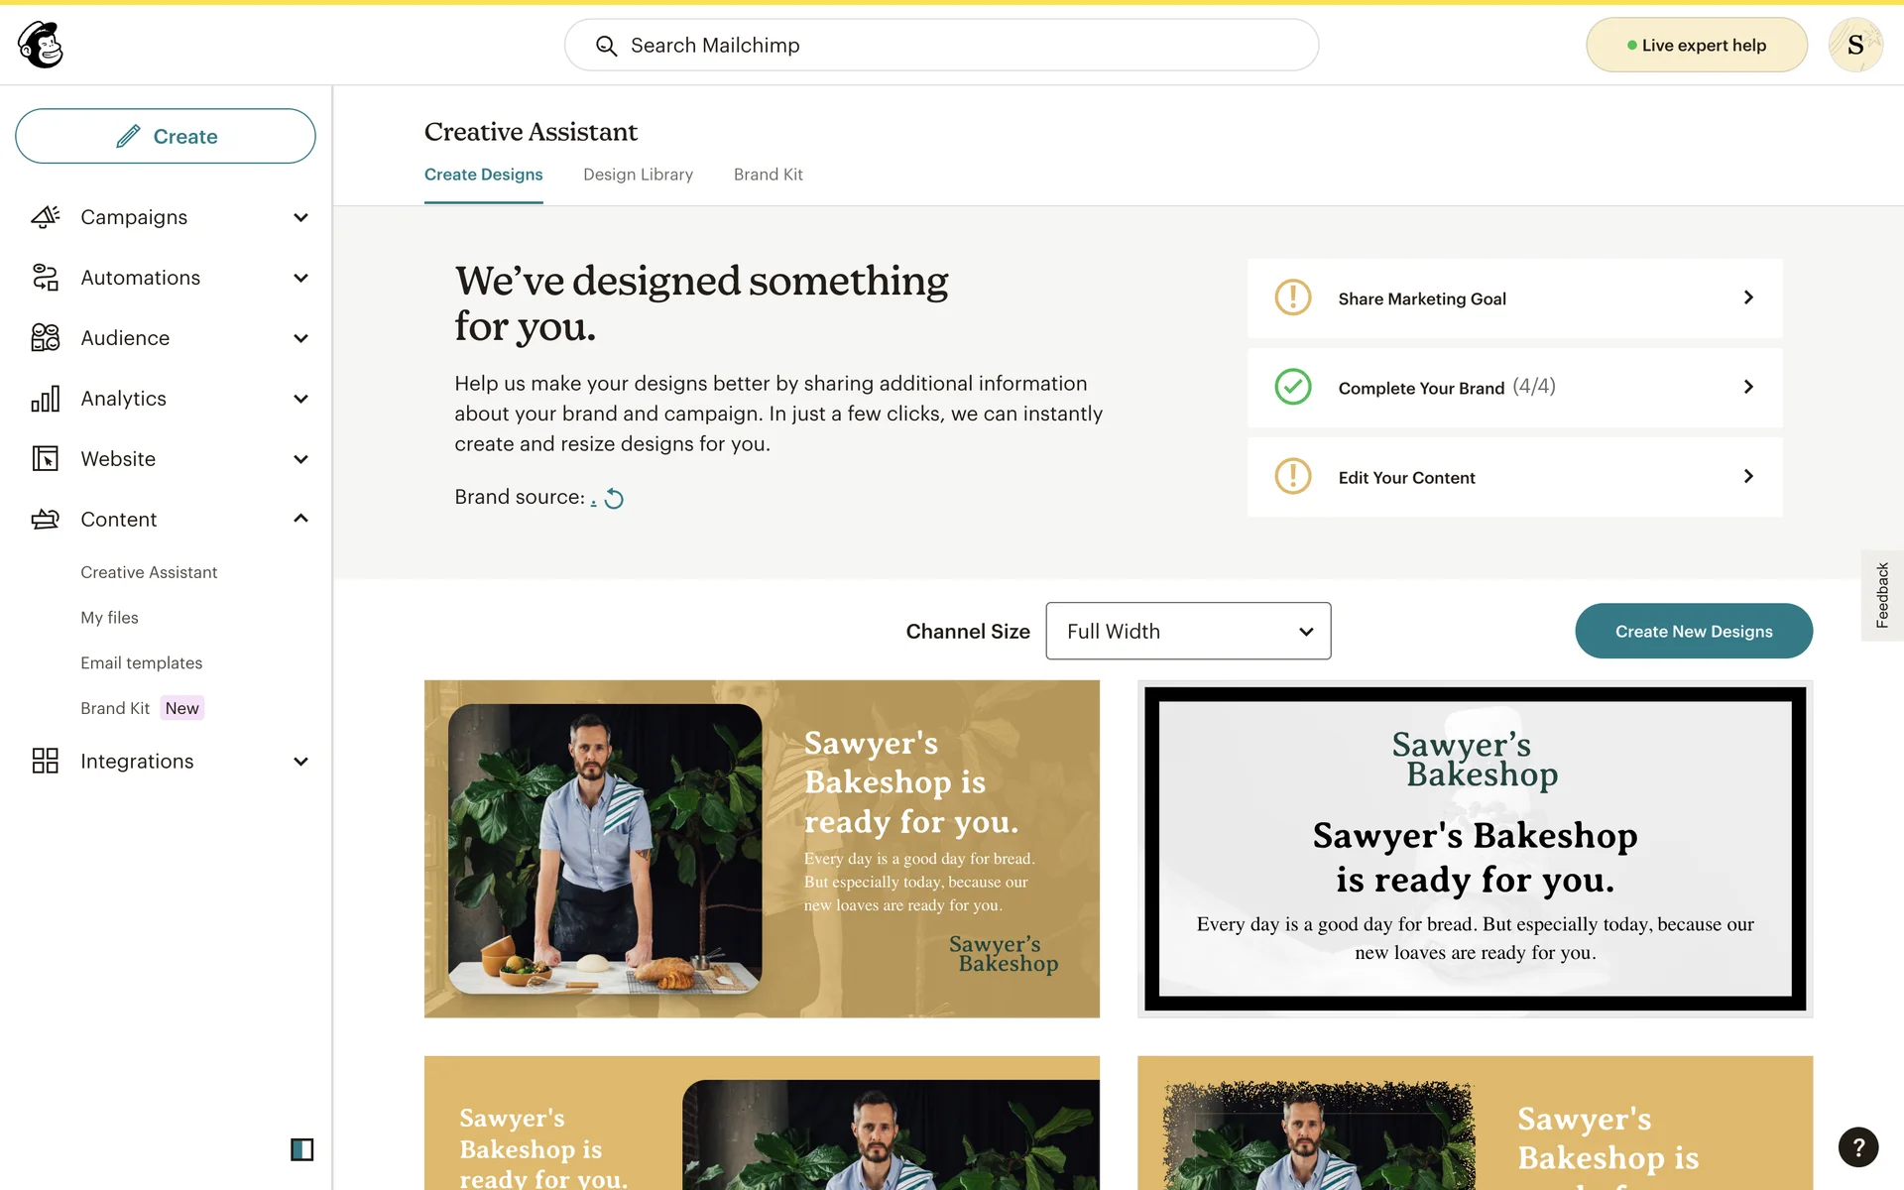Refresh the brand source icon
The width and height of the screenshot is (1904, 1190).
click(614, 499)
